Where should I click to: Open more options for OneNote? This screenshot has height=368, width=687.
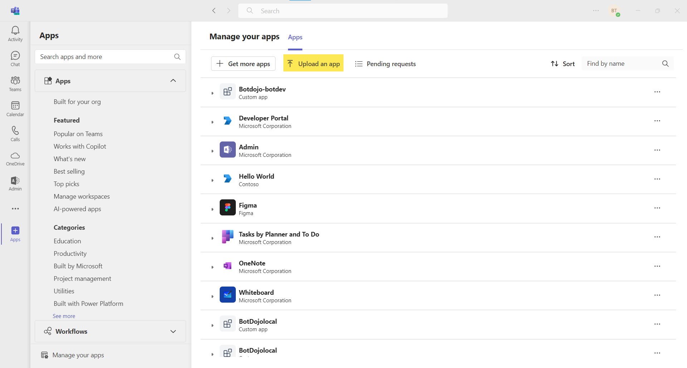pos(657,266)
